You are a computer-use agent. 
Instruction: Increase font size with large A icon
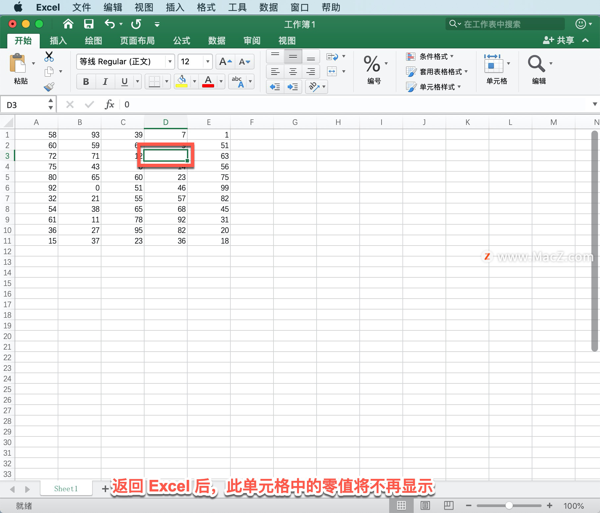(x=225, y=62)
